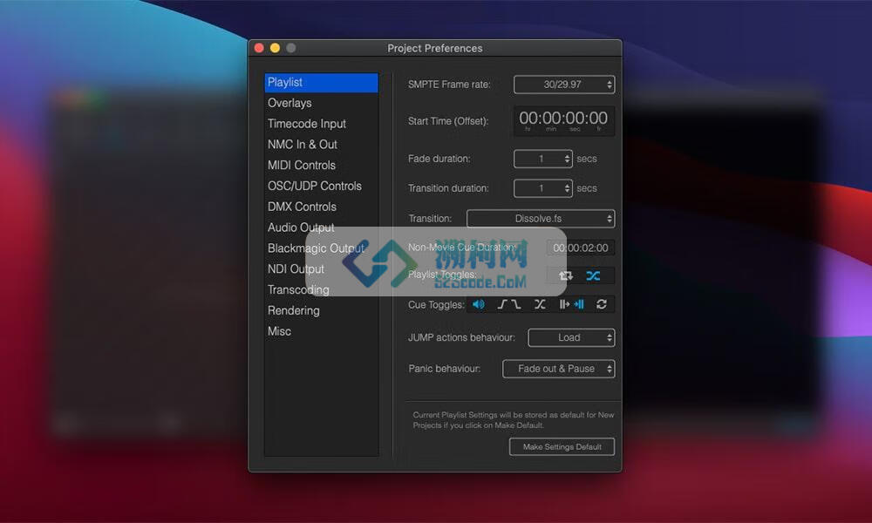Select the Timecode Input section
The width and height of the screenshot is (872, 523).
[322, 124]
